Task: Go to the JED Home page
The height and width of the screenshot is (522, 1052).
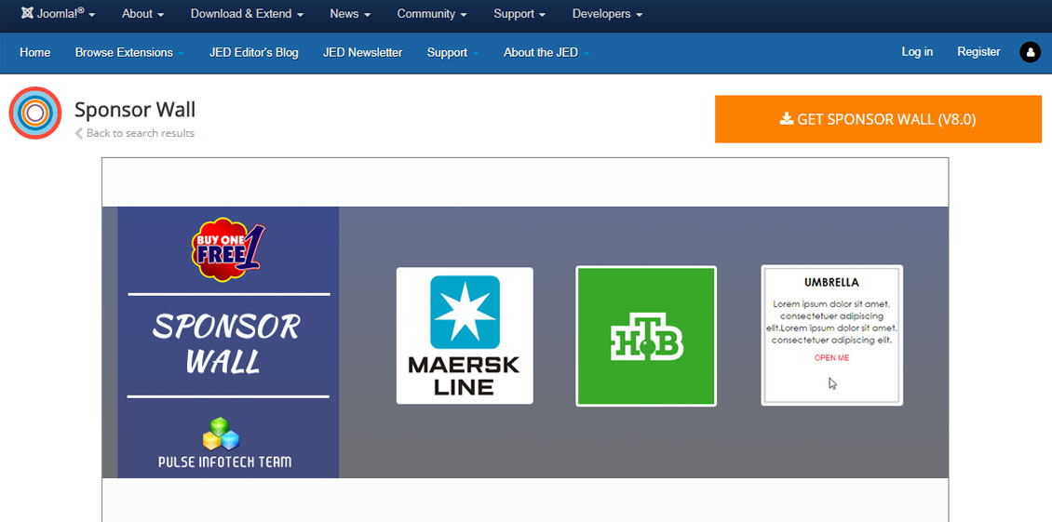Action: 34,52
